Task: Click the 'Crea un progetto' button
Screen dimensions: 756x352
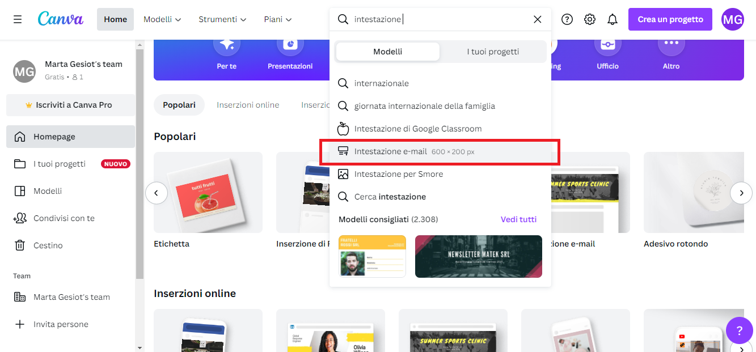Action: pos(670,19)
